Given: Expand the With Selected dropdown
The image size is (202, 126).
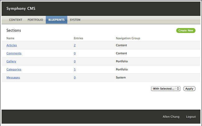Looking at the screenshot, I should click(166, 89).
